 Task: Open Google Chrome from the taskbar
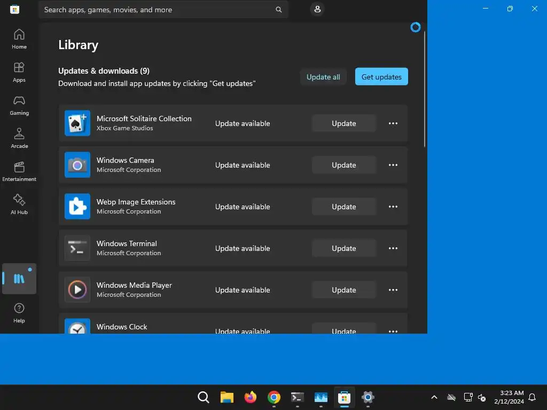(x=274, y=397)
